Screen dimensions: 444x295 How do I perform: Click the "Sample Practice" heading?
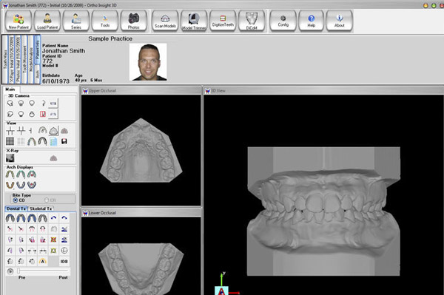[110, 38]
